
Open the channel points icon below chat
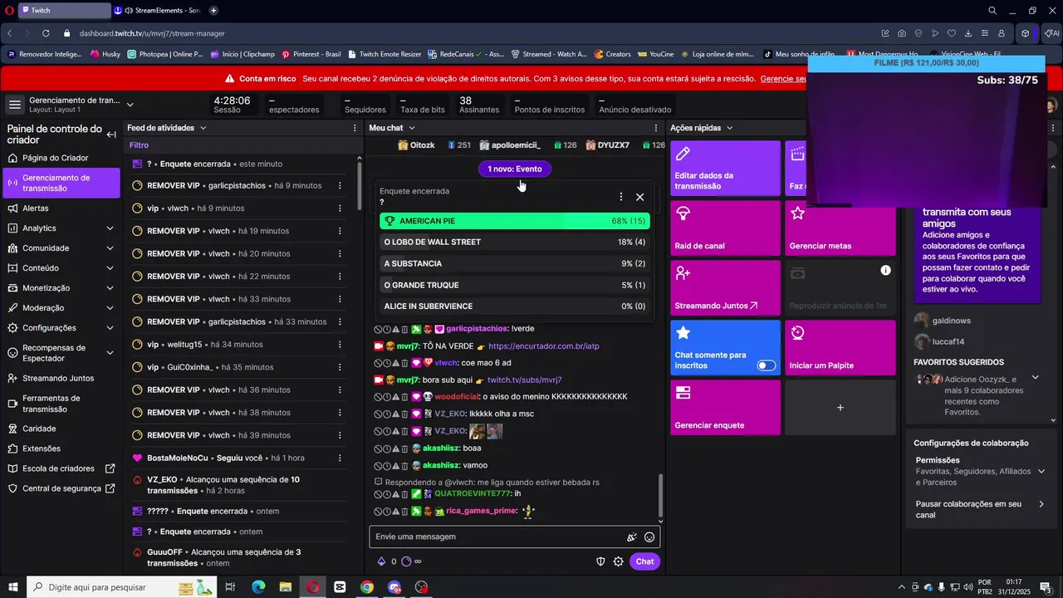point(406,561)
